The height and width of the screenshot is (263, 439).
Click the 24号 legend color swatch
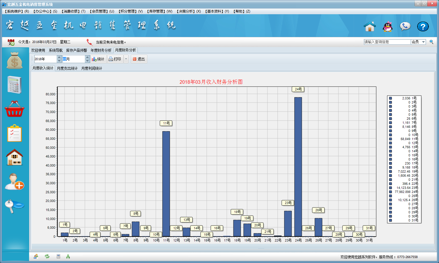pyautogui.click(x=390, y=192)
